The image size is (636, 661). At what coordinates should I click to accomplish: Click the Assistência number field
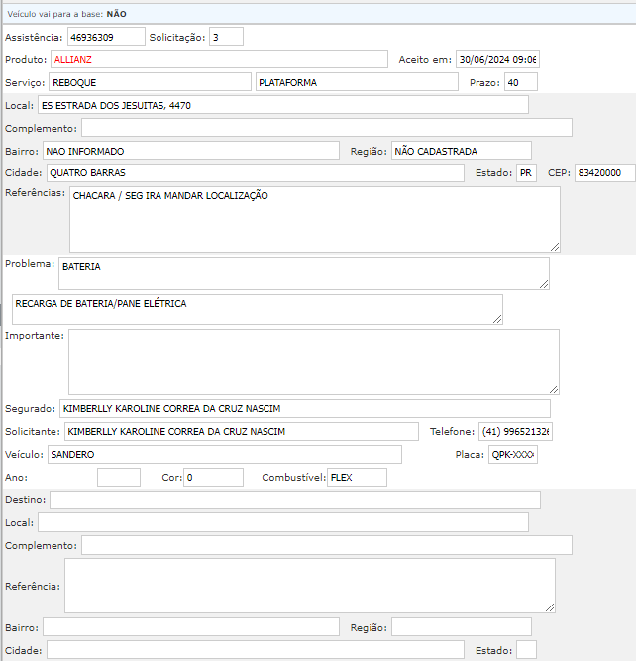[x=106, y=37]
